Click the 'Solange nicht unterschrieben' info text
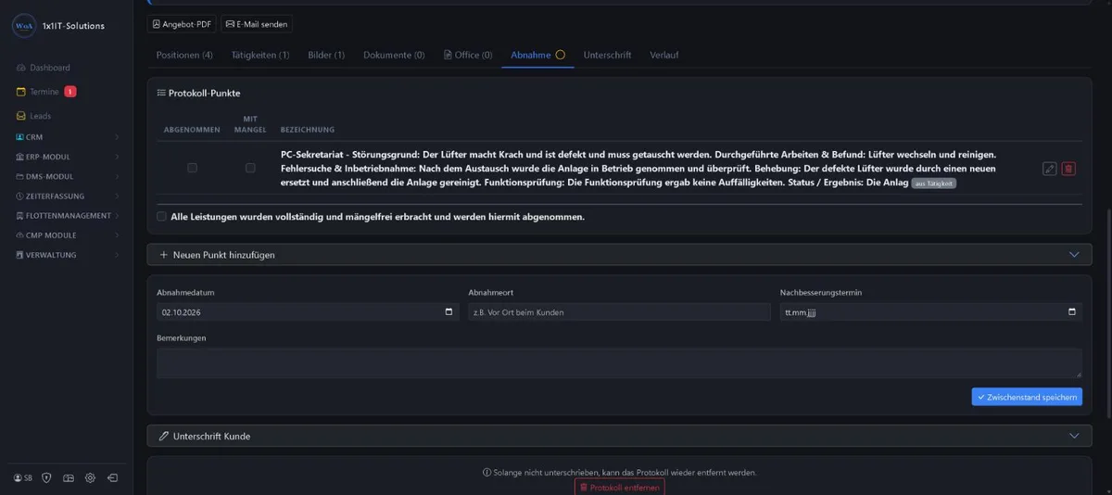1112x495 pixels. pos(619,472)
